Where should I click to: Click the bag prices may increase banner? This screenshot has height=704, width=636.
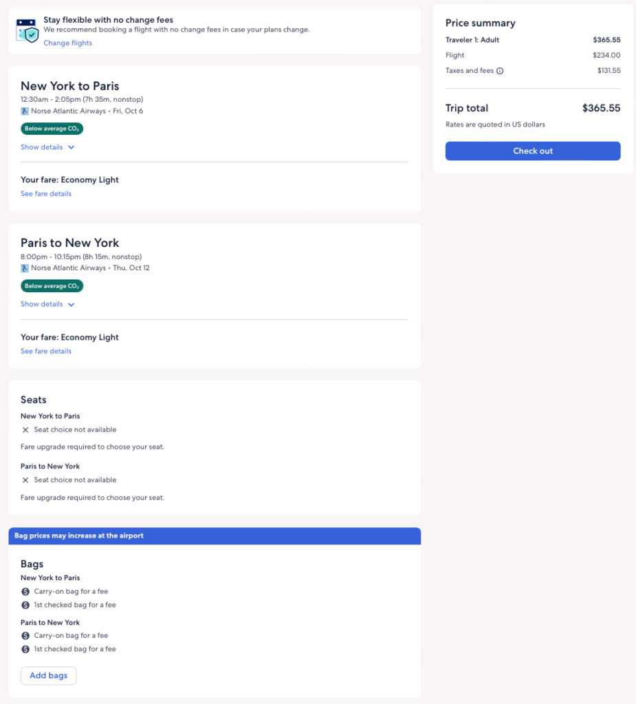(x=215, y=536)
